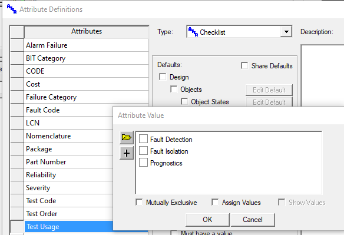344x235 pixels.
Task: Click the Attributes column header
Action: [87, 32]
